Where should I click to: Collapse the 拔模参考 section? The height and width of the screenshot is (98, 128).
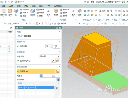(x=60, y=52)
